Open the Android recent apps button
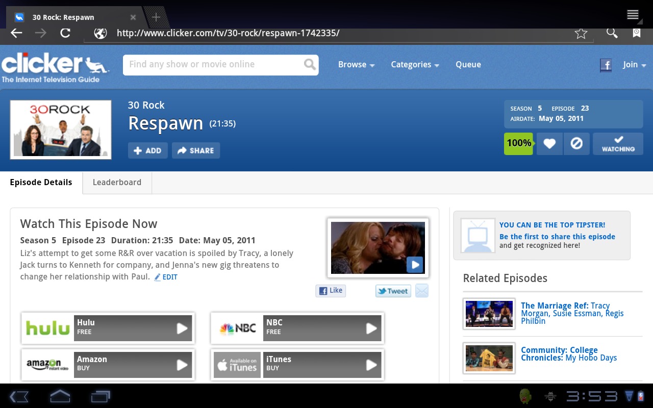Viewport: 653px width, 408px height. pyautogui.click(x=101, y=396)
